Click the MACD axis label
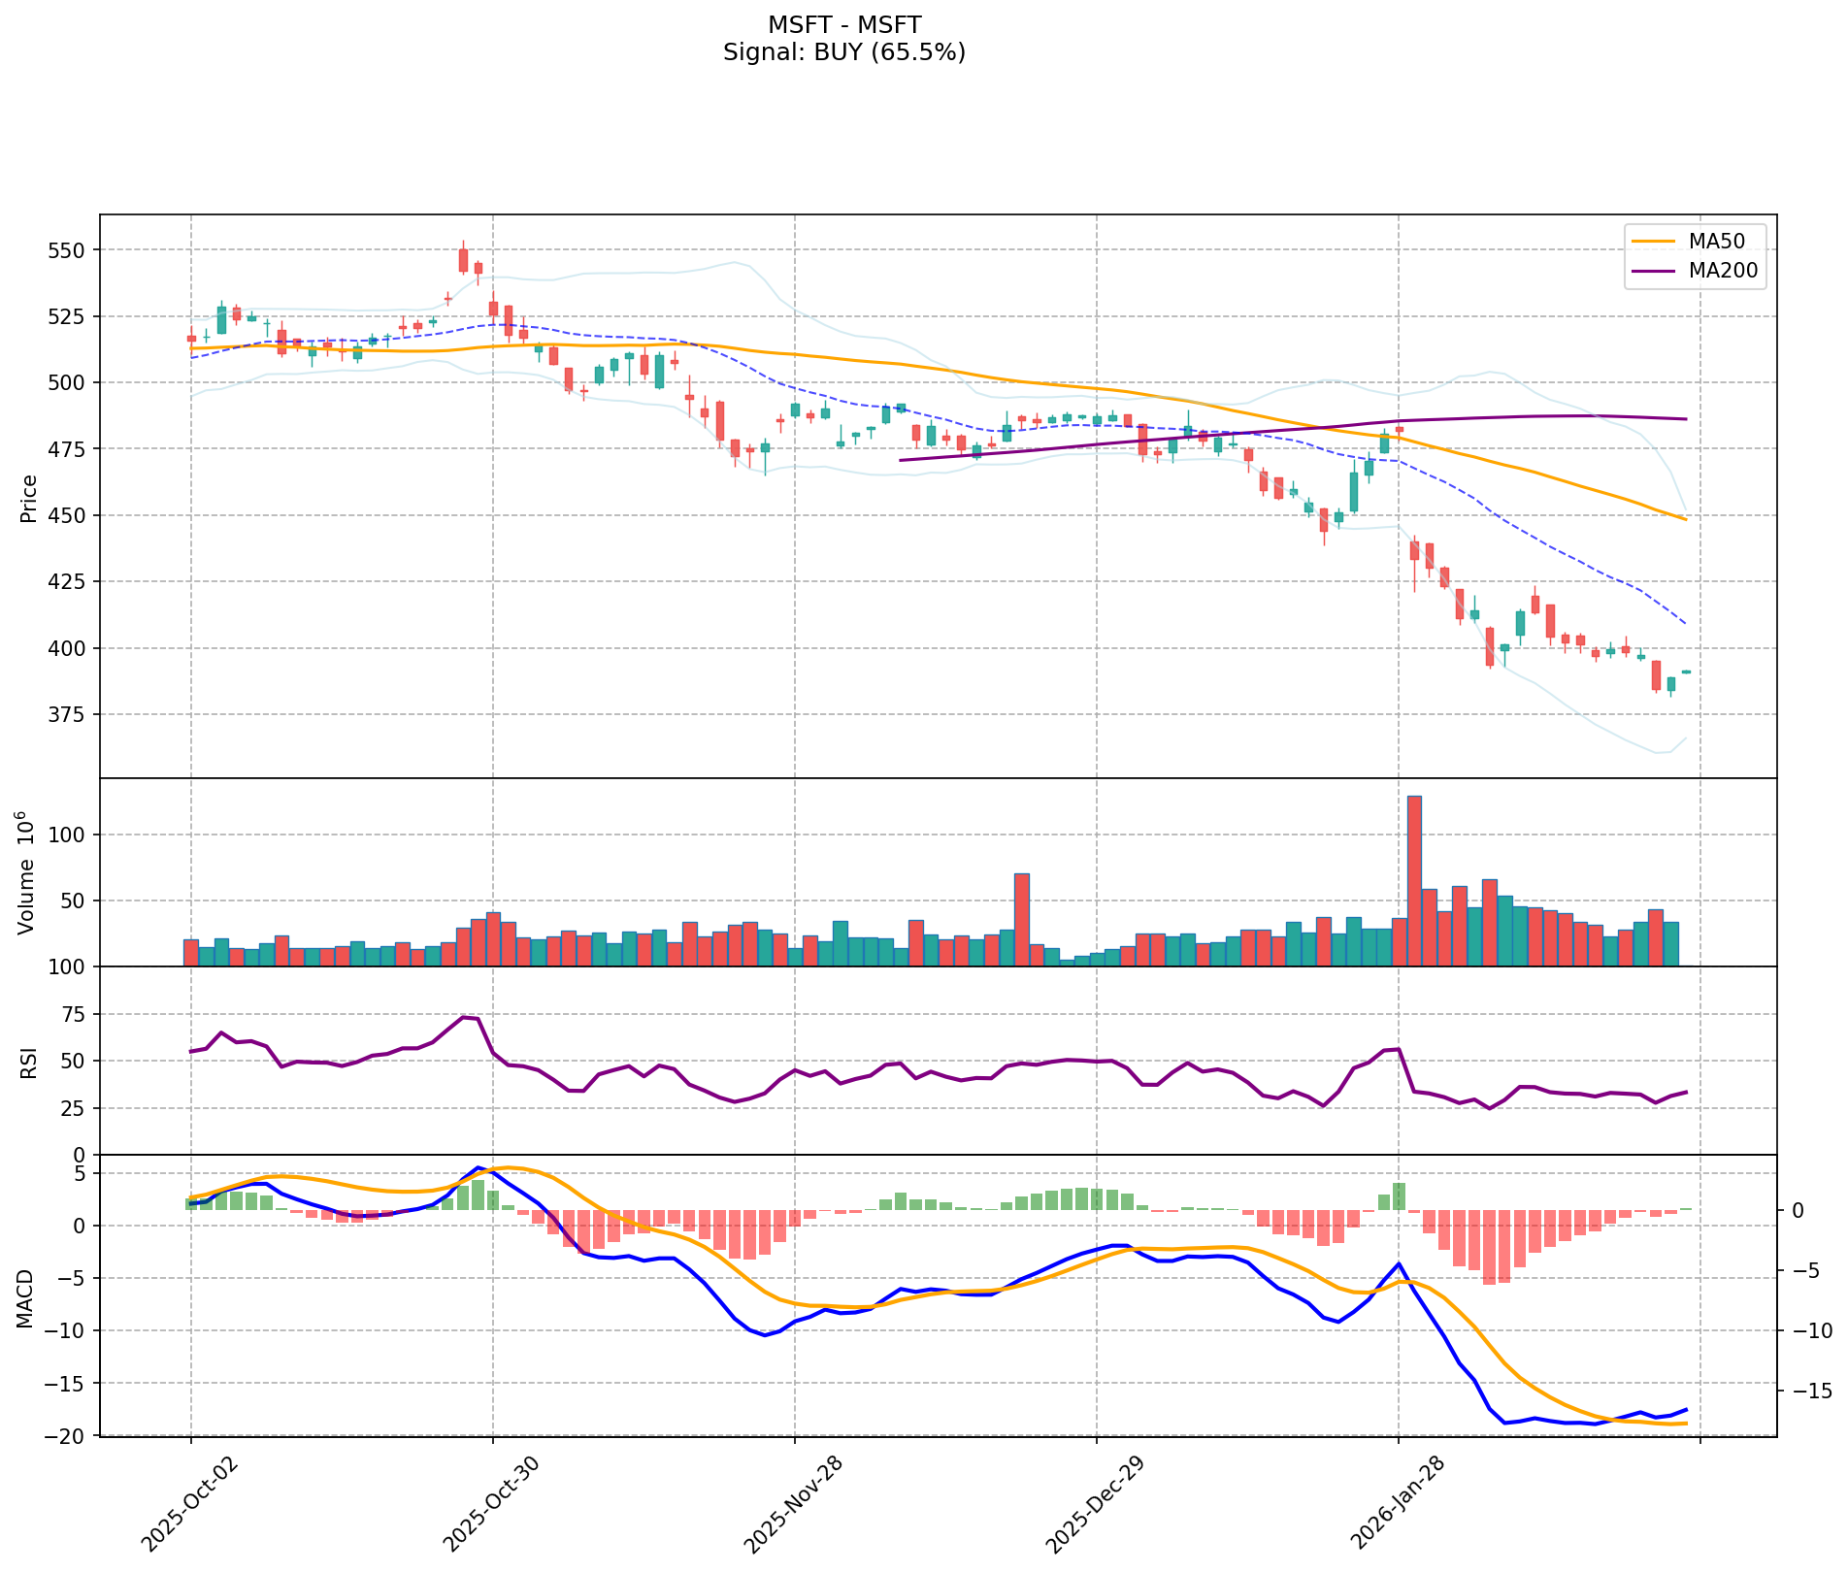This screenshot has width=1848, height=1572. point(26,1296)
